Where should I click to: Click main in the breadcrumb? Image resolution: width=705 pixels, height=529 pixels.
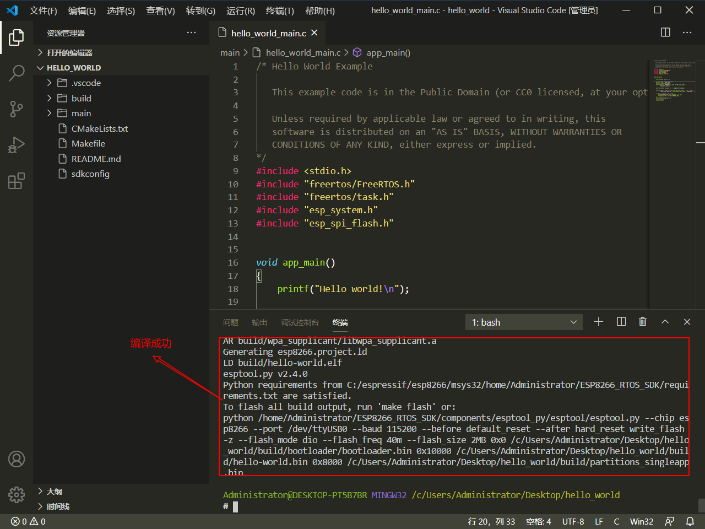230,52
